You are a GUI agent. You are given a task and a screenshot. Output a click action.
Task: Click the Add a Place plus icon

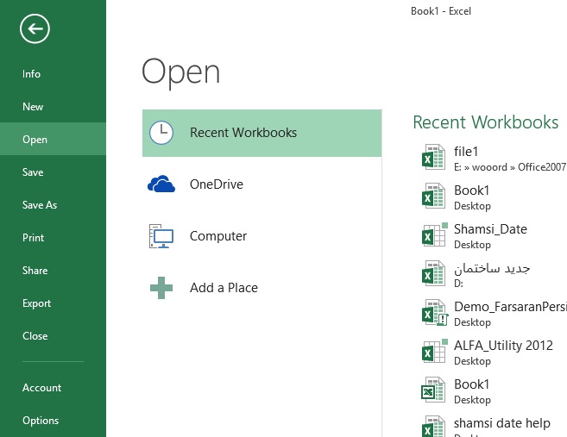[x=161, y=288]
